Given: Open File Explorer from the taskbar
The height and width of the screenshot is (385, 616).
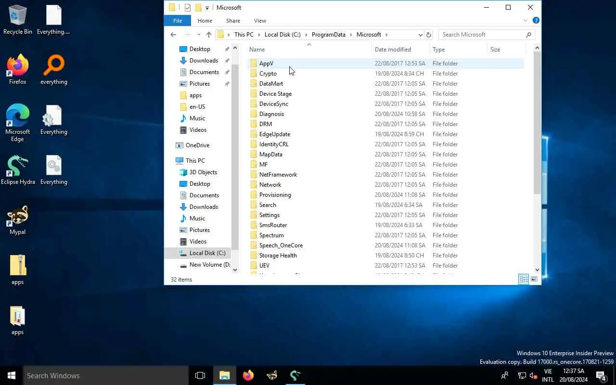Looking at the screenshot, I should click(224, 375).
